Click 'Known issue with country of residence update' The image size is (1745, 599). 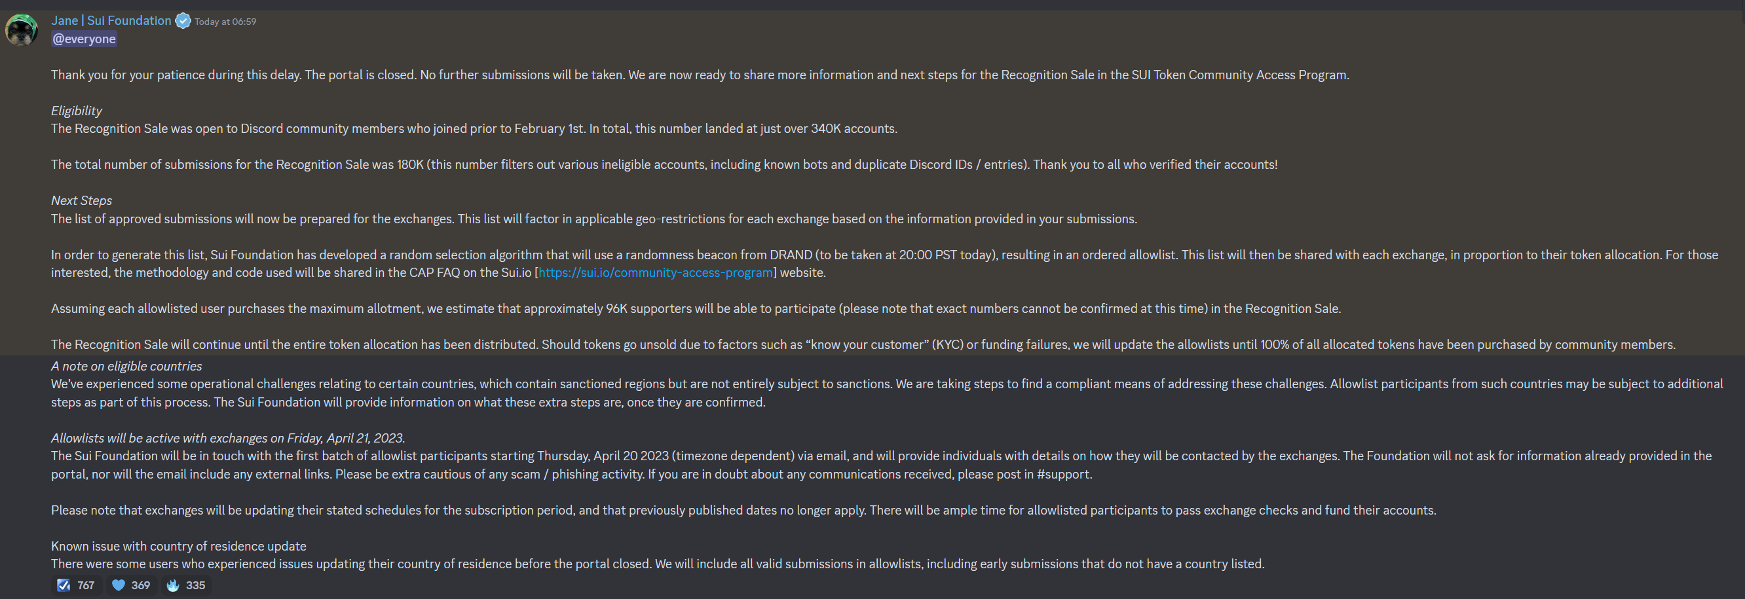click(179, 546)
